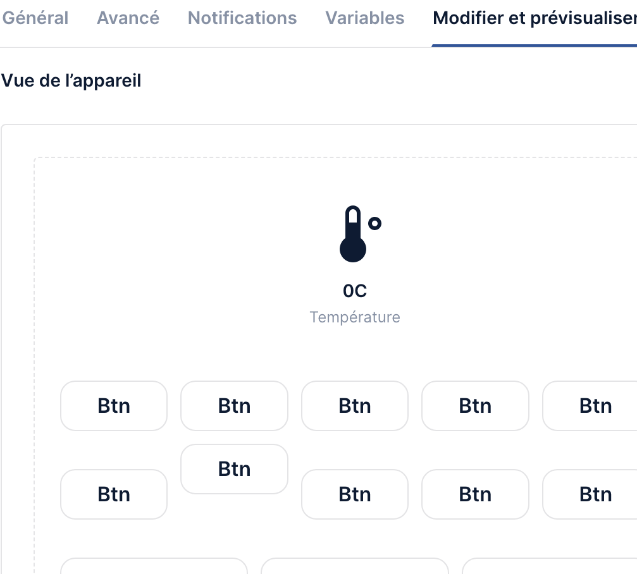Click first Btn in second row
Image resolution: width=637 pixels, height=574 pixels.
(114, 494)
